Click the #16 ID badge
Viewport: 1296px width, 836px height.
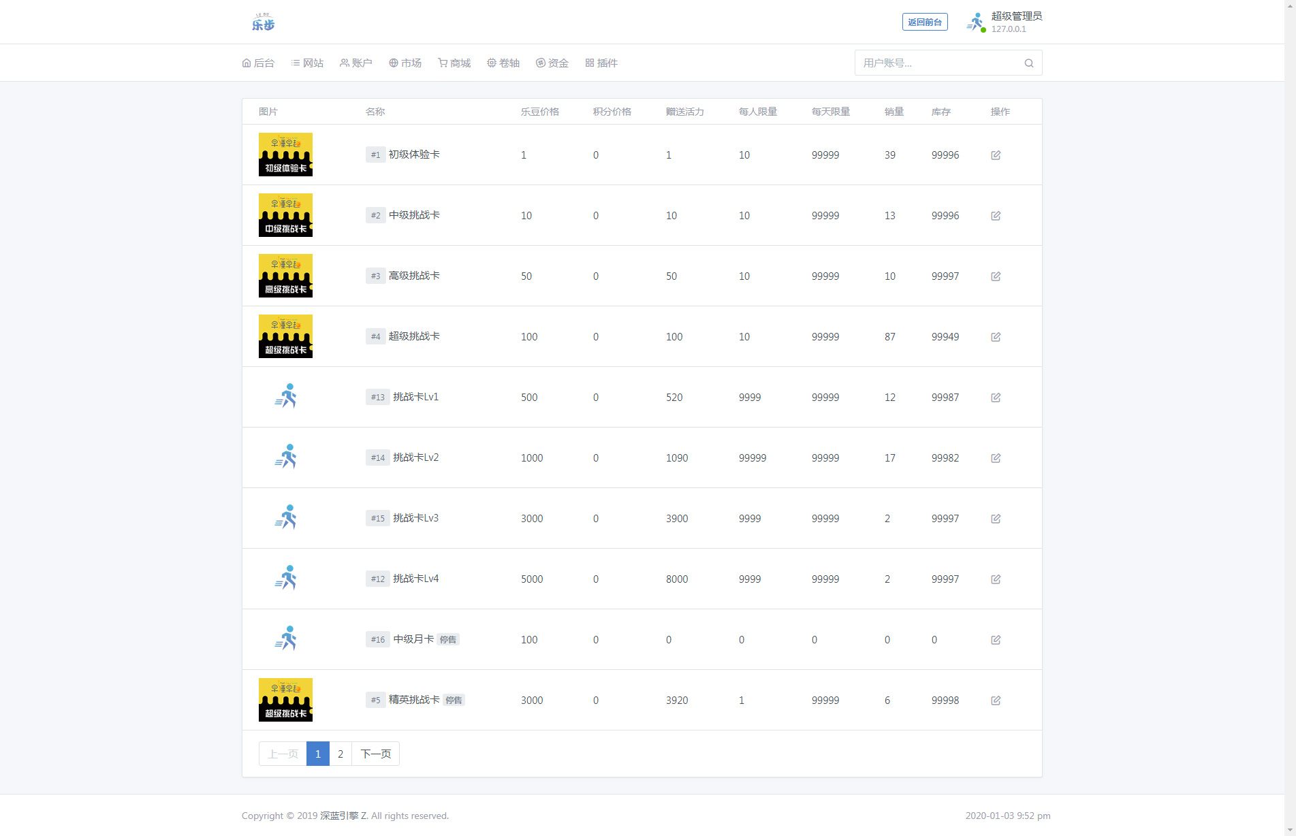click(x=378, y=640)
